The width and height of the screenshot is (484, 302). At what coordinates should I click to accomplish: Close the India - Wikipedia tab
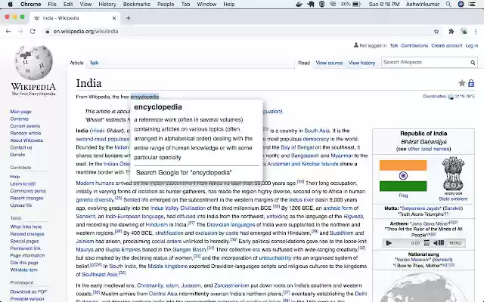114,18
